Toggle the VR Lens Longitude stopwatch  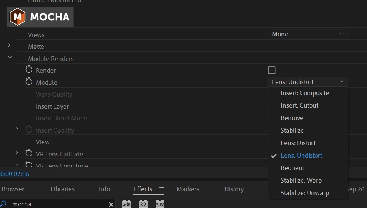29,164
